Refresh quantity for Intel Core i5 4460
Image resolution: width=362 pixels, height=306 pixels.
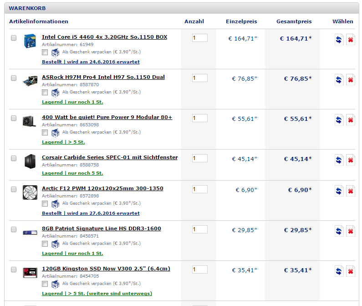point(339,40)
